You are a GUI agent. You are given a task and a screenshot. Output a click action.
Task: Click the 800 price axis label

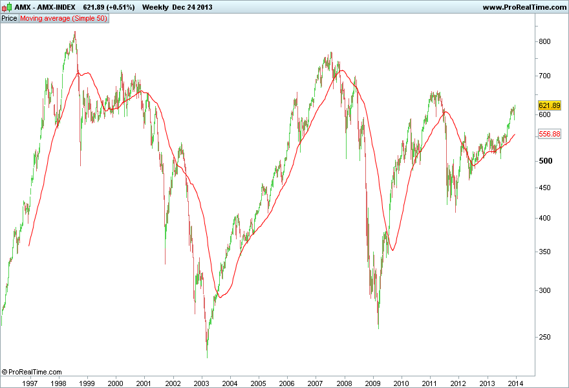click(x=544, y=42)
